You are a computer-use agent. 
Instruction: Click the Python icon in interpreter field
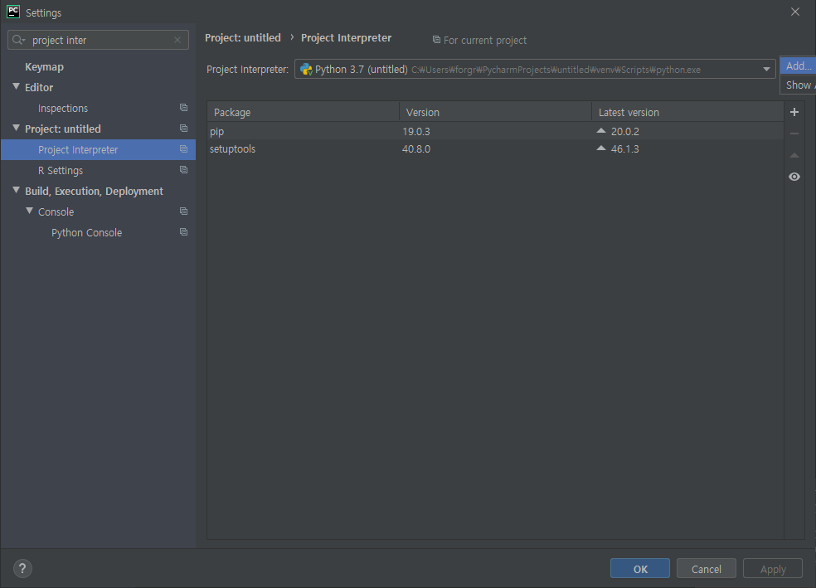[306, 69]
